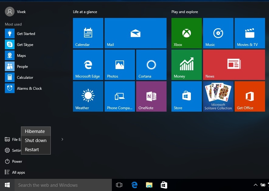Click the Get Skype label text
269x191 pixels.
click(x=25, y=45)
